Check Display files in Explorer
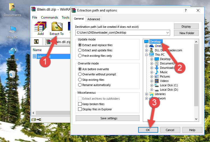210x142 pixels. tap(80, 109)
